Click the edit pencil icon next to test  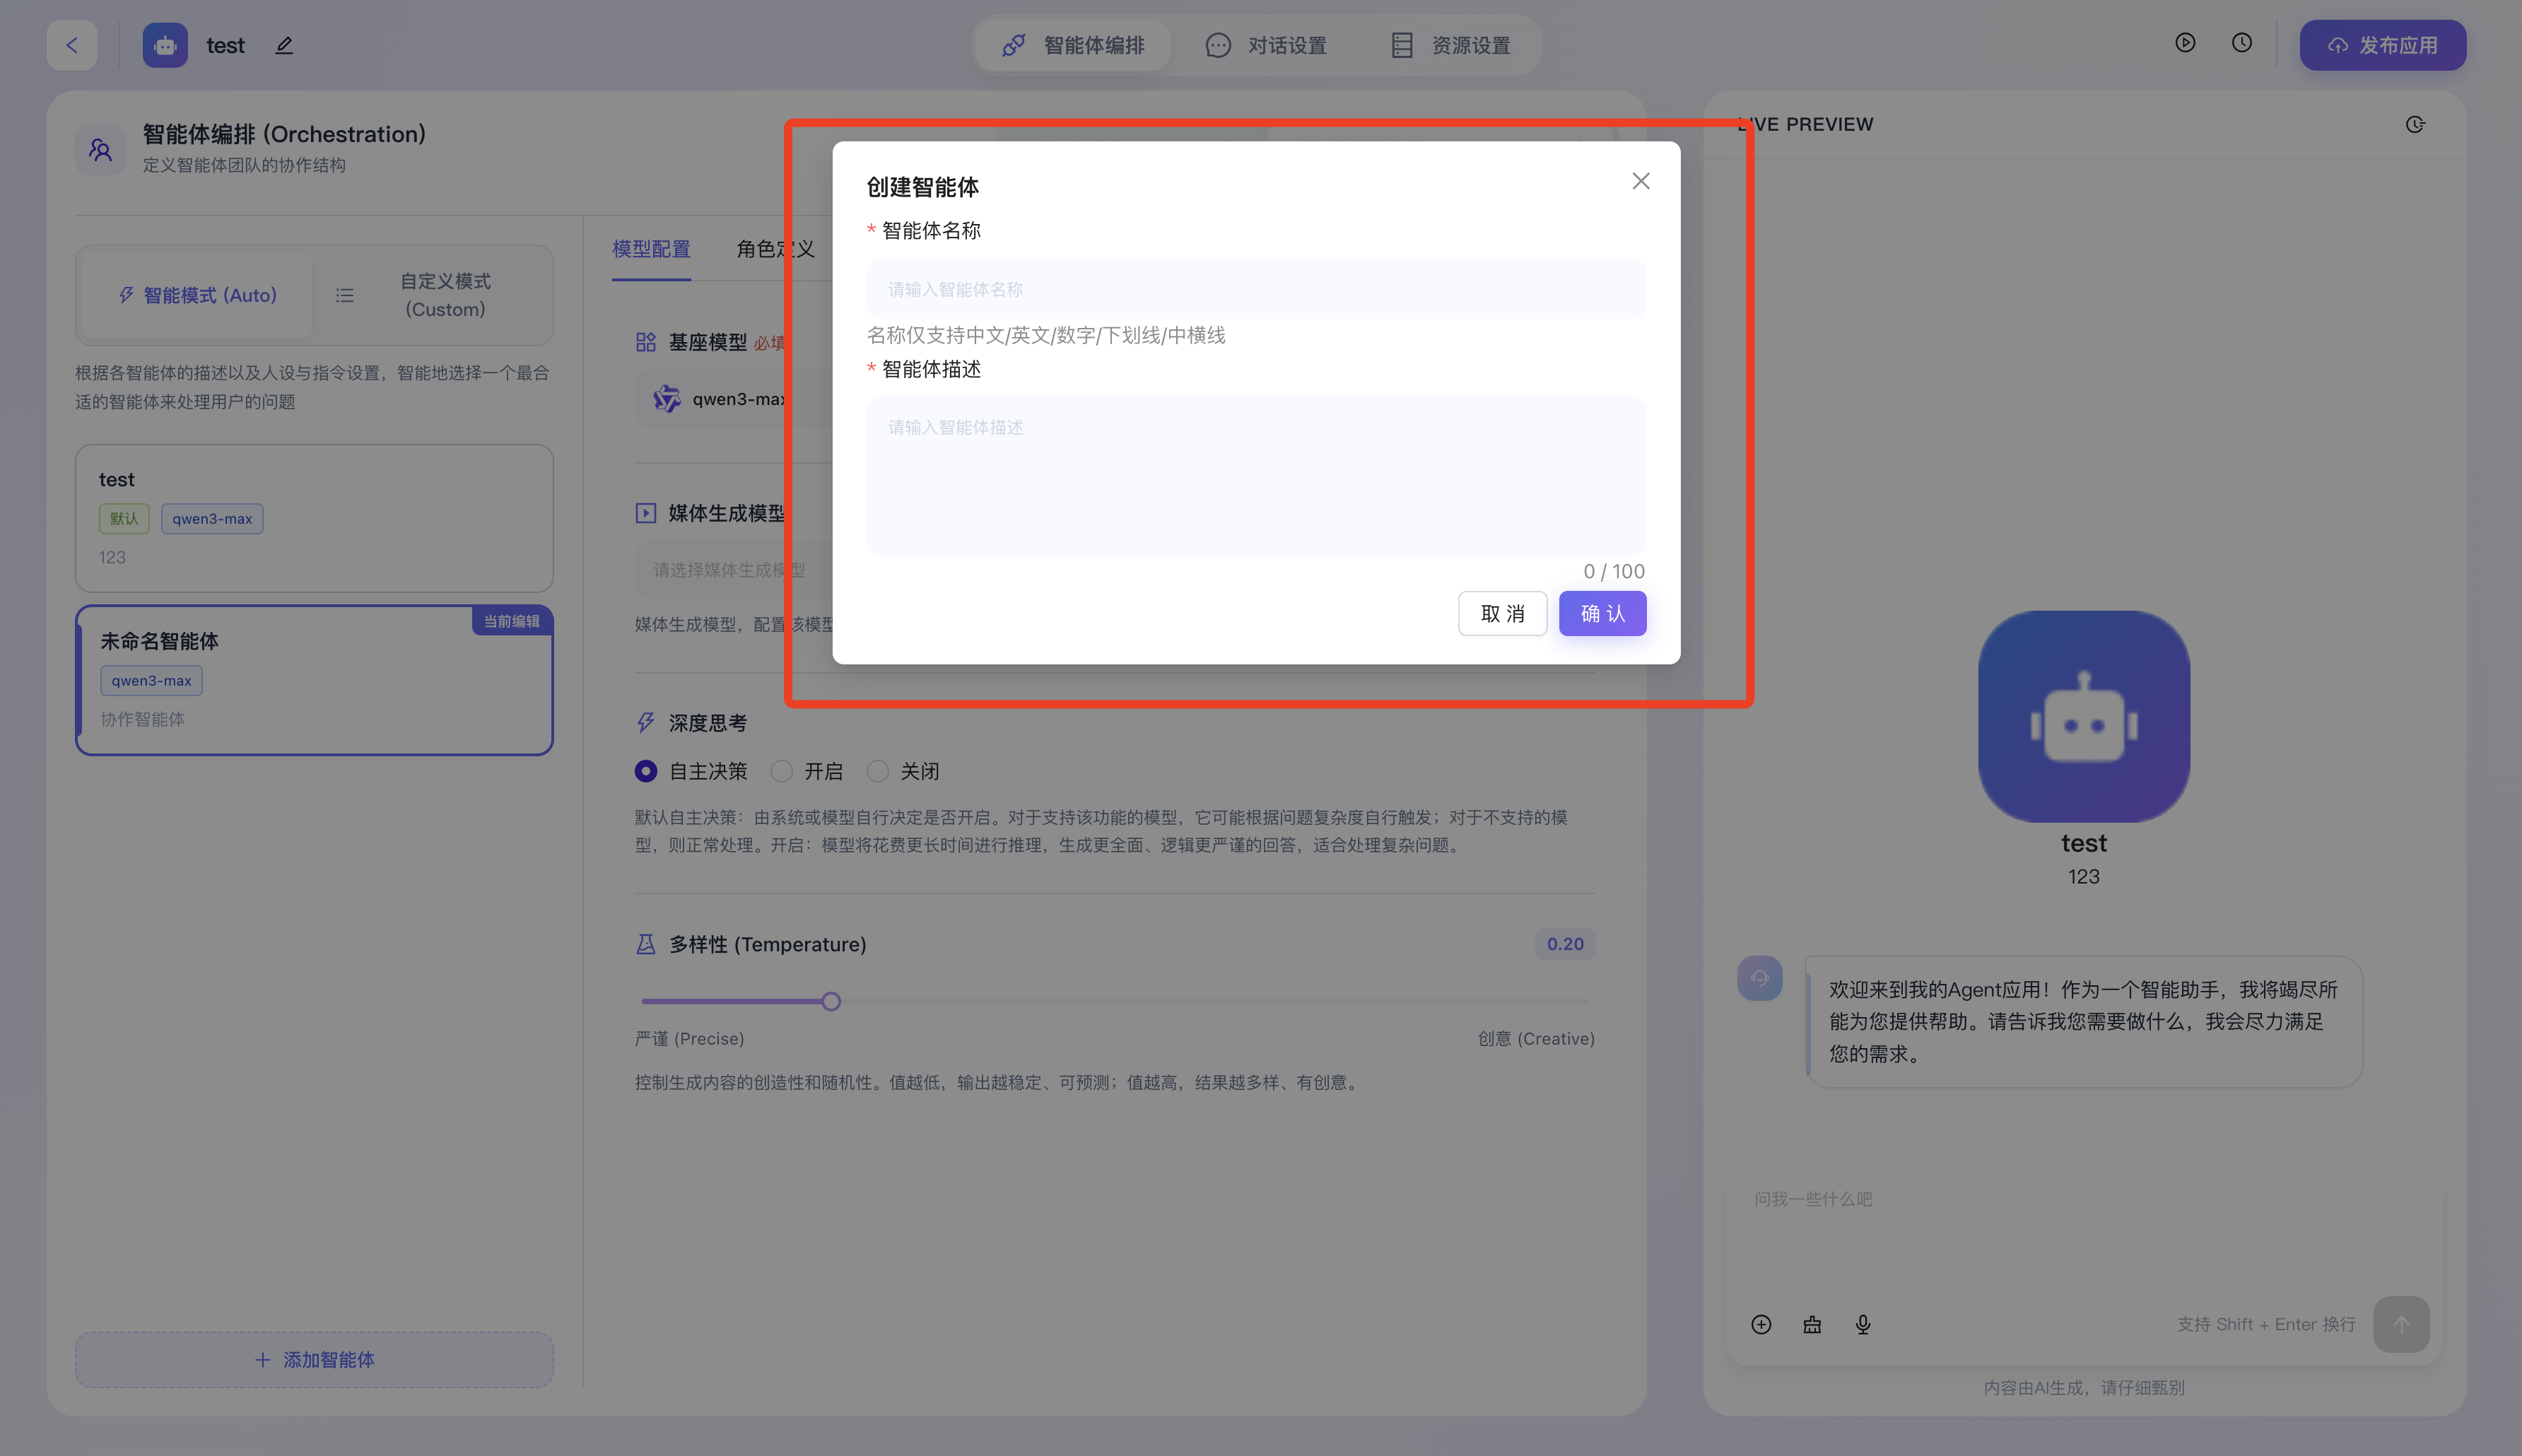[x=284, y=45]
